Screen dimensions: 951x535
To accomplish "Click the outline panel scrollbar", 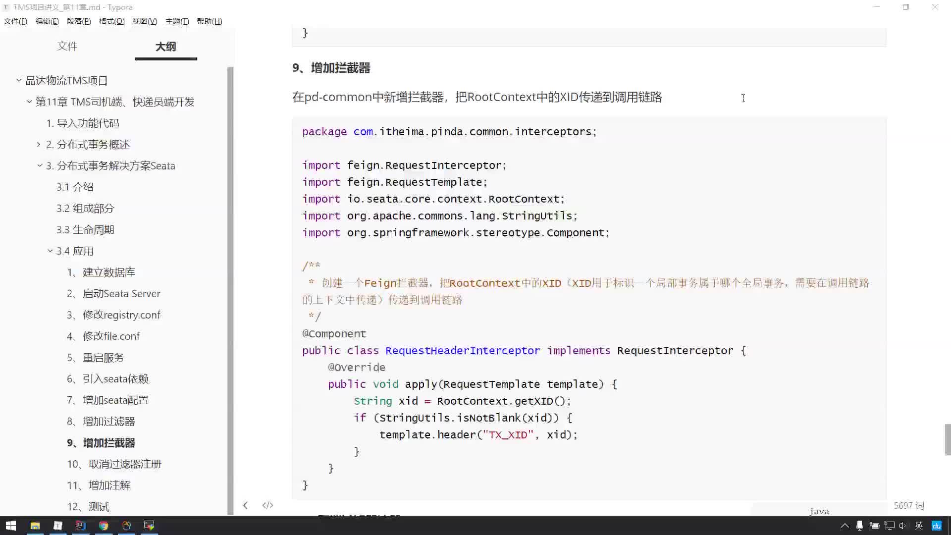I will point(230,291).
